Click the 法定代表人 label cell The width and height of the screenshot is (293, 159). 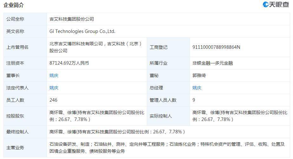click(x=25, y=88)
